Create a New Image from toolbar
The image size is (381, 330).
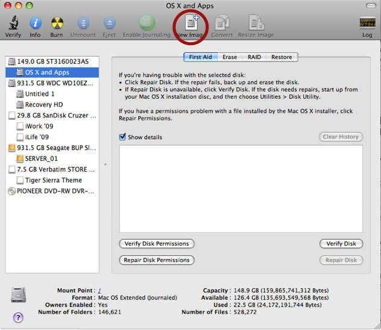[192, 22]
